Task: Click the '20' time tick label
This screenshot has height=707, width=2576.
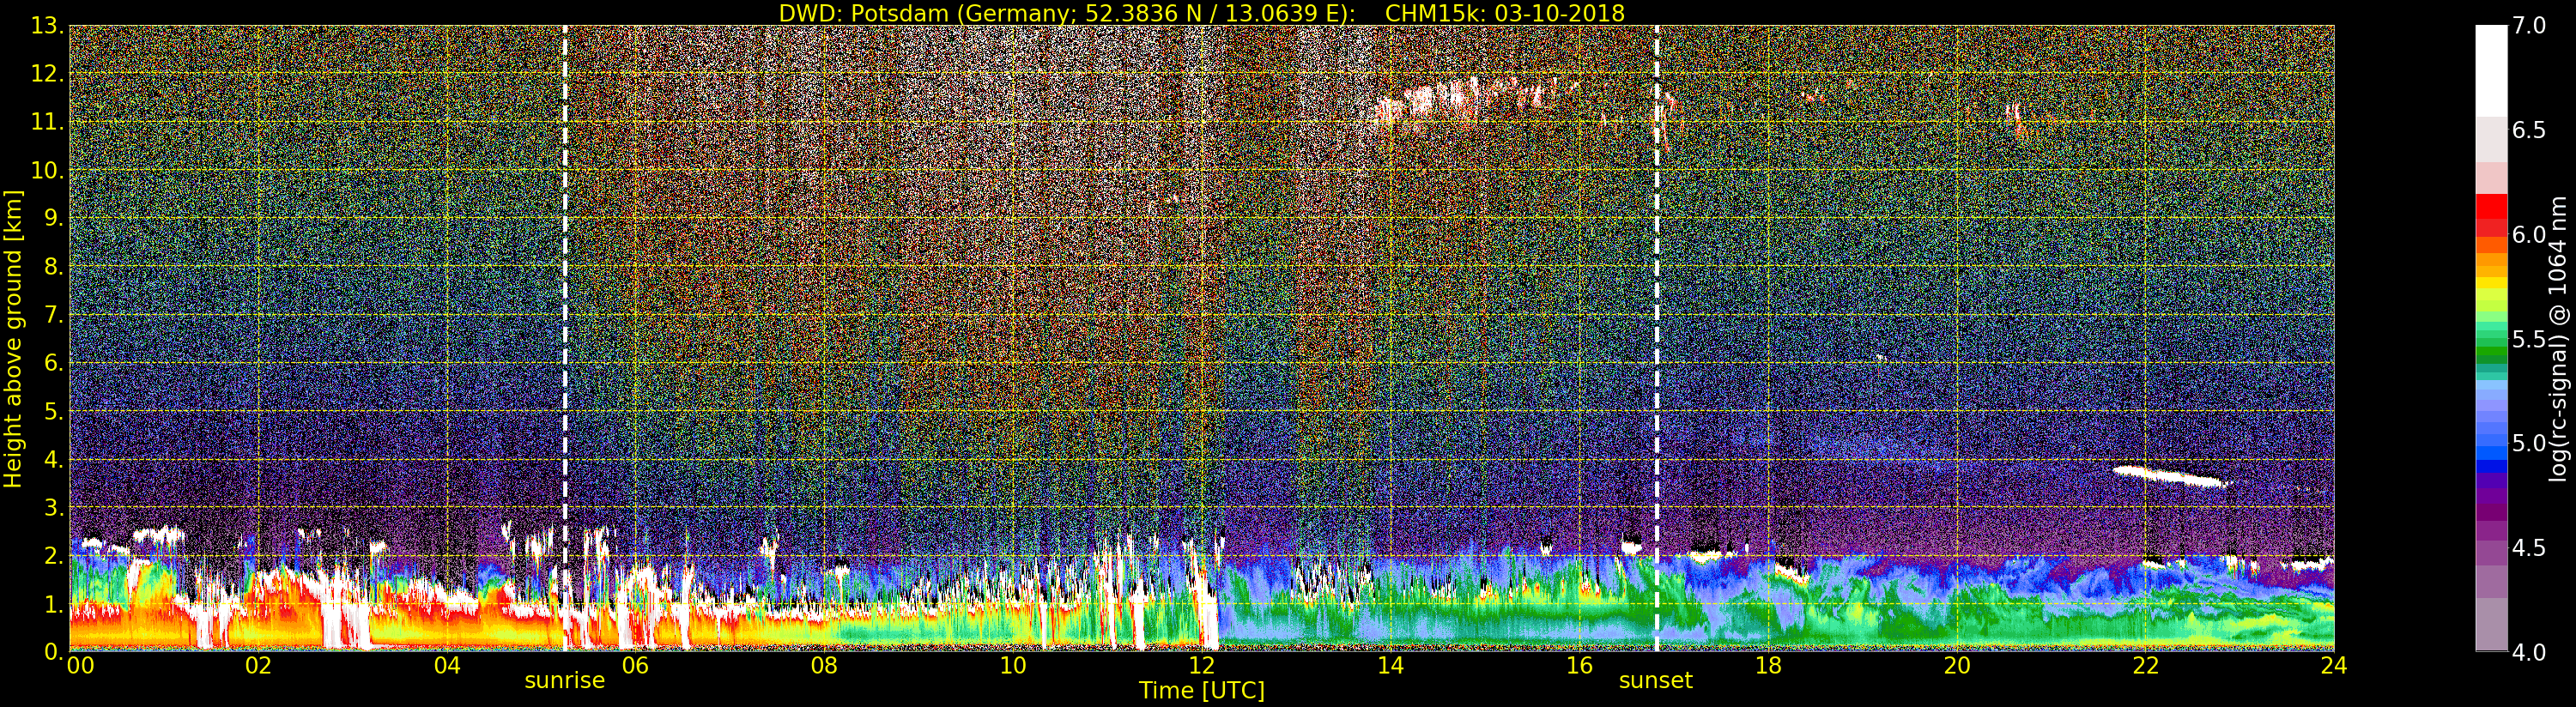Action: pyautogui.click(x=1957, y=665)
